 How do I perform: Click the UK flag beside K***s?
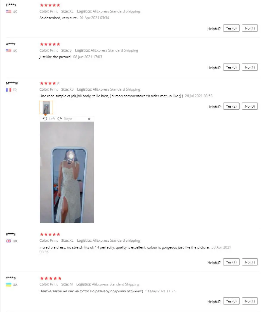click(9, 241)
